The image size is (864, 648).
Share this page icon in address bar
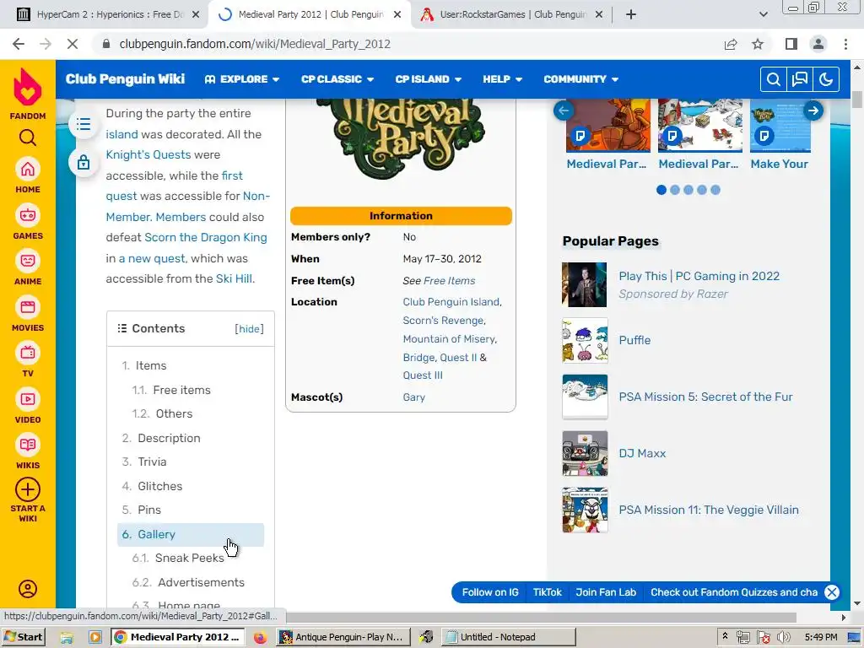731,44
